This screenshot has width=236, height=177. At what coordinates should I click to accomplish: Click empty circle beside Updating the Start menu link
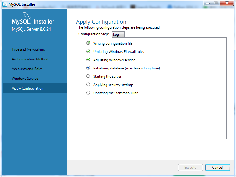tap(88, 93)
